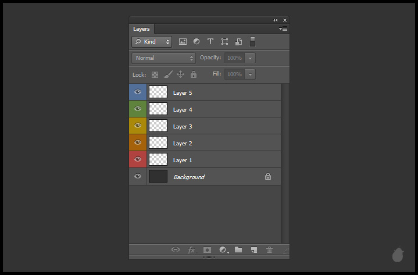418x275 pixels.
Task: Open the Layers panel flyout menu
Action: [x=283, y=28]
